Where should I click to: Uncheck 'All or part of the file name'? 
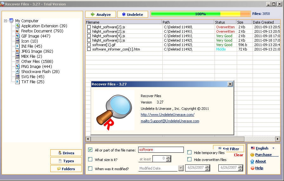(x=90, y=150)
